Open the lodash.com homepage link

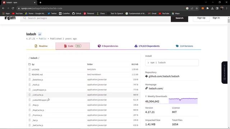point(156,89)
